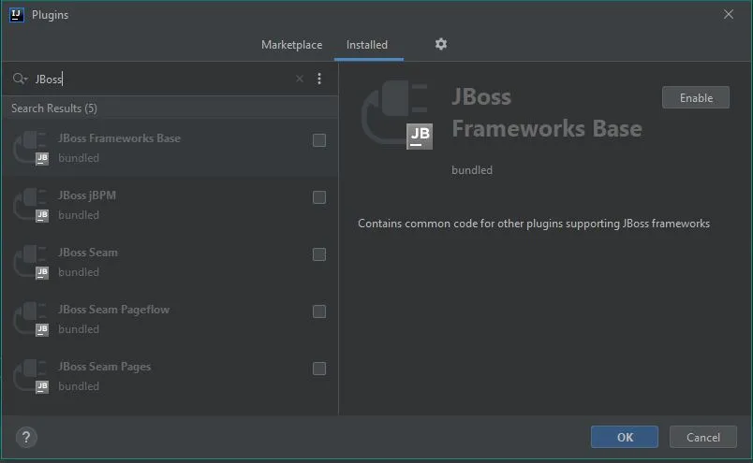Clear the JBoss search text
Viewport: 753px width, 463px height.
[299, 79]
